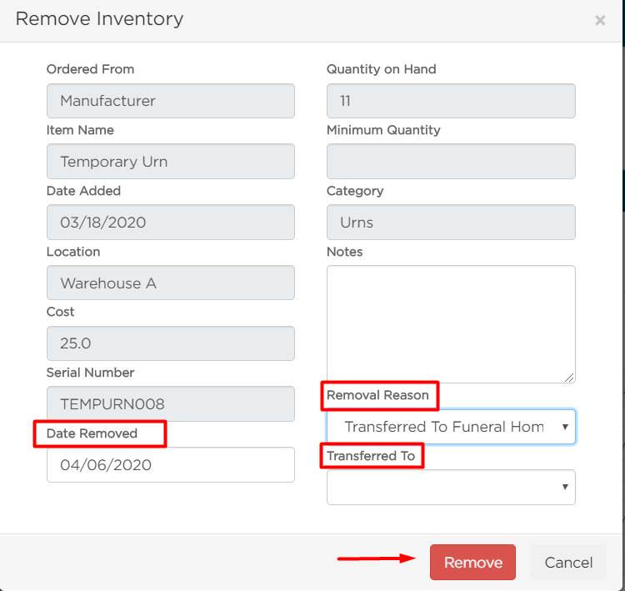Viewport: 625px width, 591px height.
Task: Click the Quantity on Hand label
Action: click(x=381, y=69)
